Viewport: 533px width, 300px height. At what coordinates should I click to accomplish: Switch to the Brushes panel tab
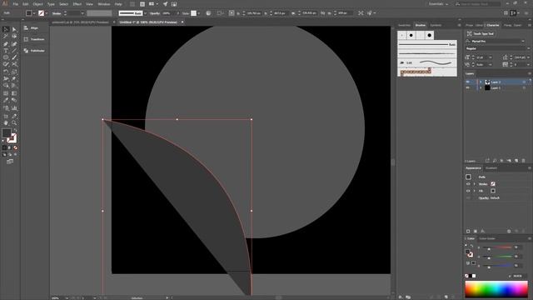coord(421,25)
